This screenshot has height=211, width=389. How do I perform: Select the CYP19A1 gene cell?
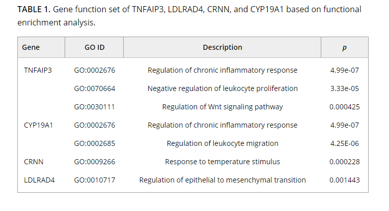point(39,125)
